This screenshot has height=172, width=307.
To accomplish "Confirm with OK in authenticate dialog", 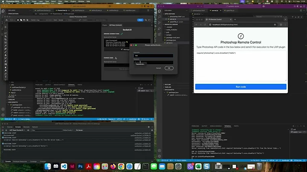I will click(169, 68).
